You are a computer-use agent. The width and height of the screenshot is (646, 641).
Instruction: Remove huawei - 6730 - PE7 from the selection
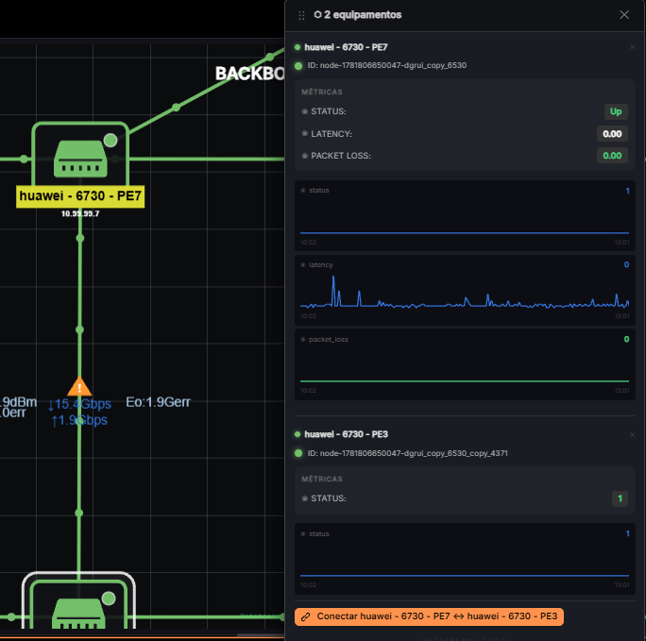632,47
